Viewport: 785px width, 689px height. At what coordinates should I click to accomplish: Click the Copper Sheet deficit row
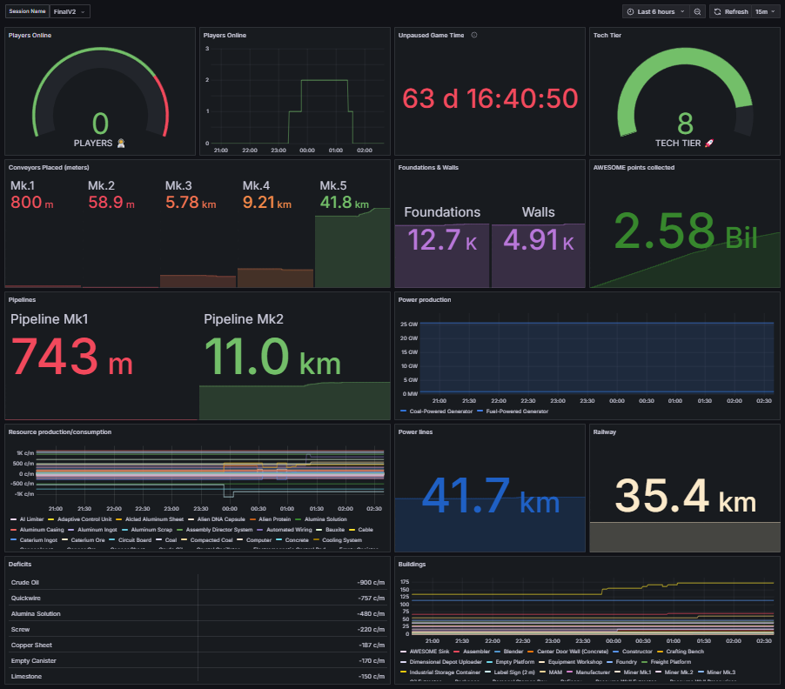coord(198,645)
